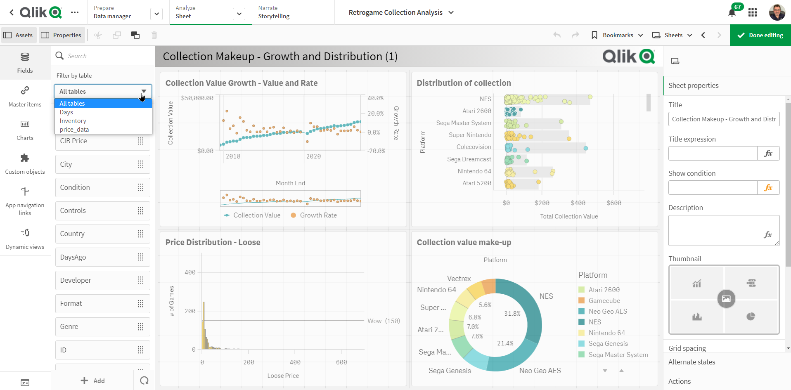Click the Done editing button
Image resolution: width=791 pixels, height=390 pixels.
pos(760,35)
